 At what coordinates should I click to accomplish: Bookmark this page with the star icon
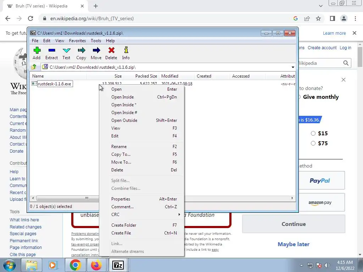(x=318, y=18)
